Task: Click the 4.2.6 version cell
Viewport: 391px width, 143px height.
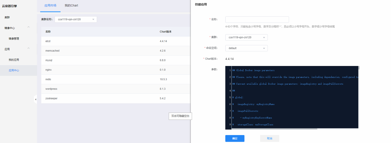Action: click(163, 51)
